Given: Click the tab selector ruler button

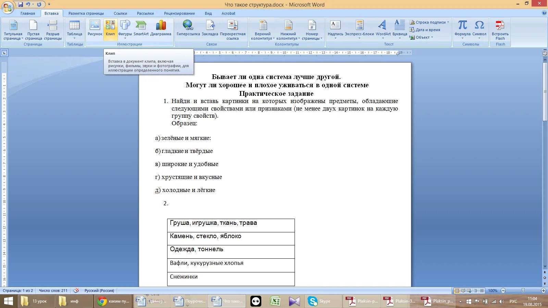Looking at the screenshot, I should 4,53.
